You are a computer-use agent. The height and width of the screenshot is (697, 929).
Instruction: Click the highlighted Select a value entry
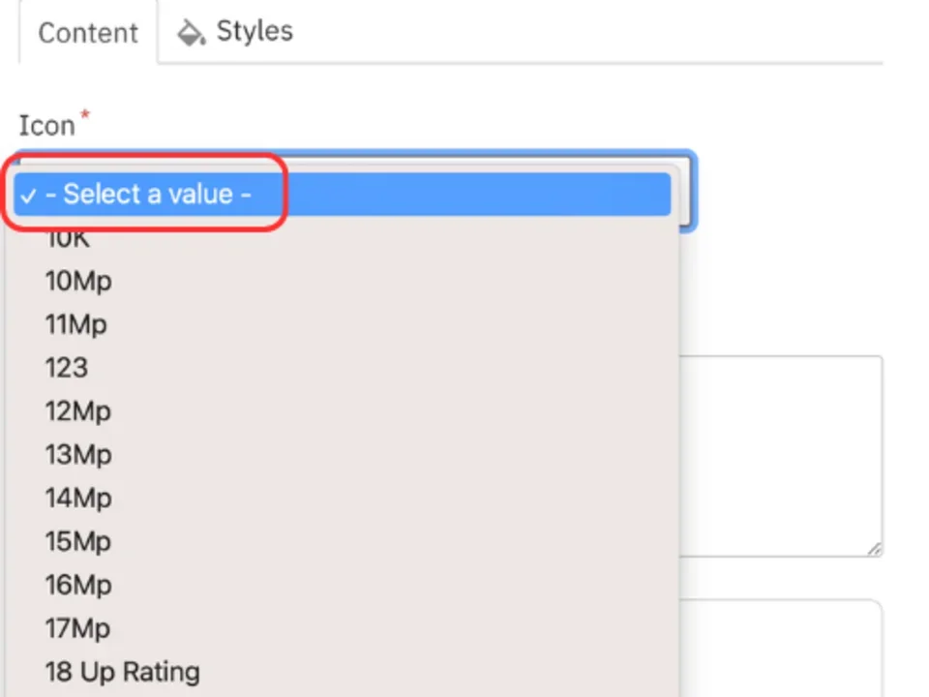(157, 194)
